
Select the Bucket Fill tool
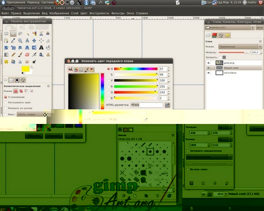pos(48,48)
